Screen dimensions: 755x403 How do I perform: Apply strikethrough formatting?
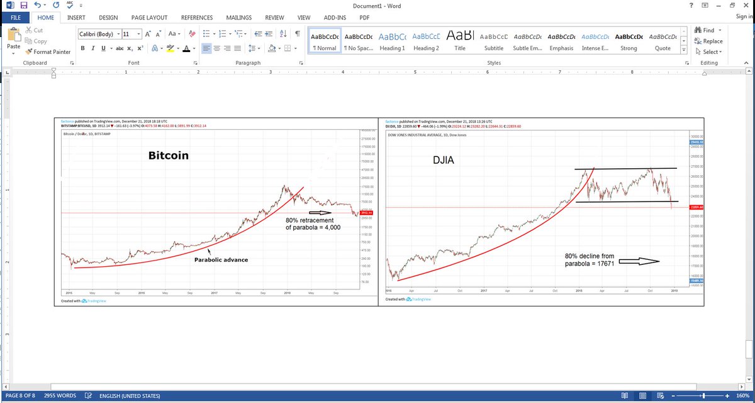click(120, 48)
